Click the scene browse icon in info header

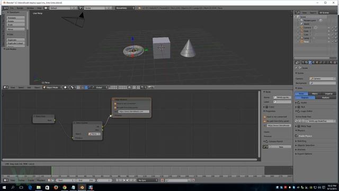pos(81,8)
